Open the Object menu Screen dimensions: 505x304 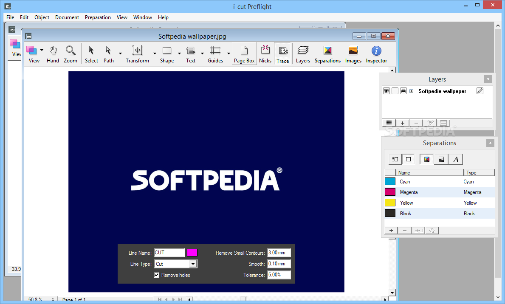[x=42, y=17]
